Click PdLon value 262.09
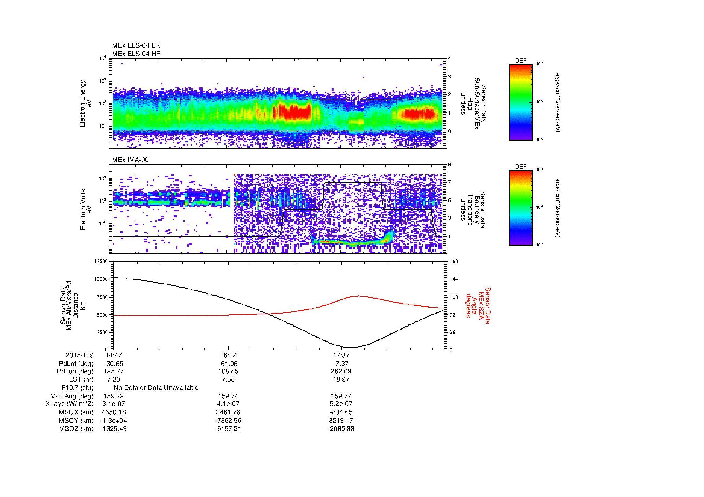 point(341,371)
